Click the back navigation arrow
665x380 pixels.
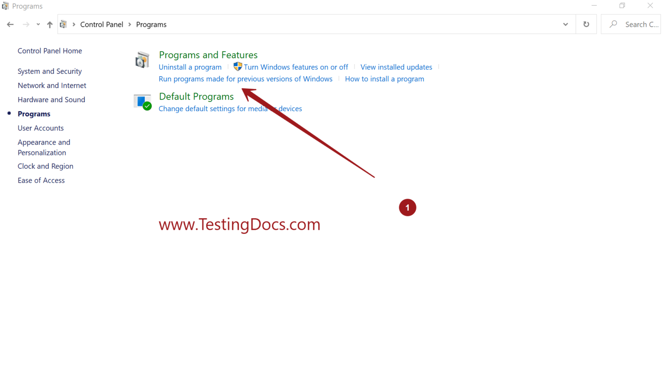tap(10, 24)
